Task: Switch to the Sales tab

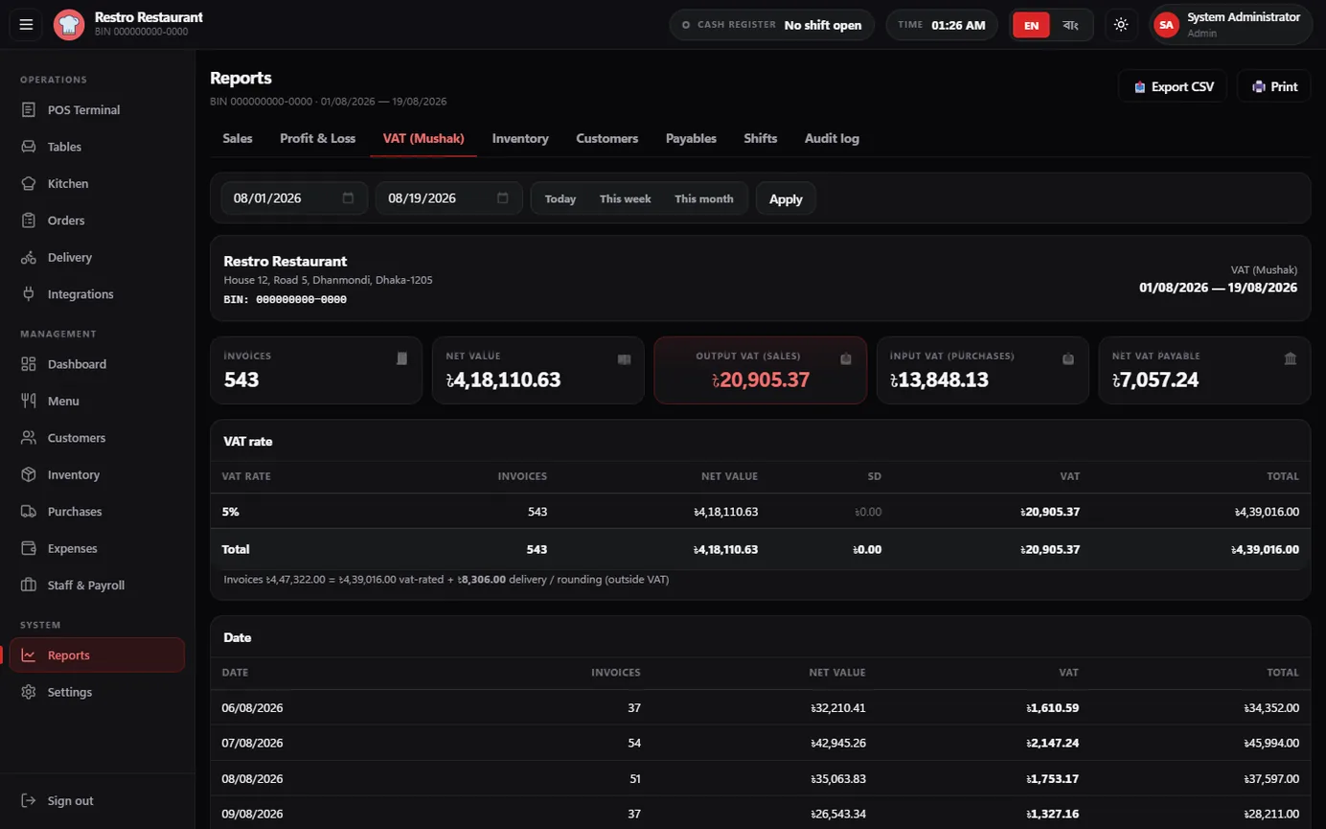Action: point(238,139)
